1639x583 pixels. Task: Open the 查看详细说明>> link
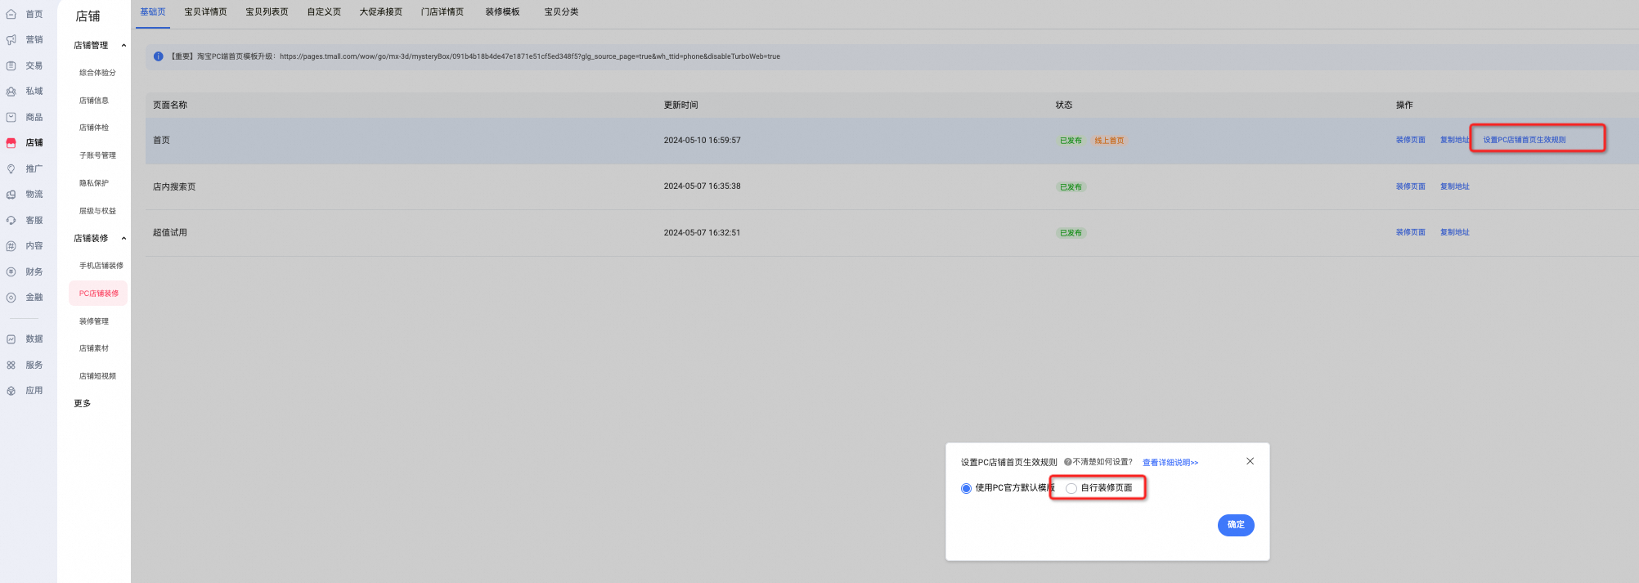click(1170, 463)
